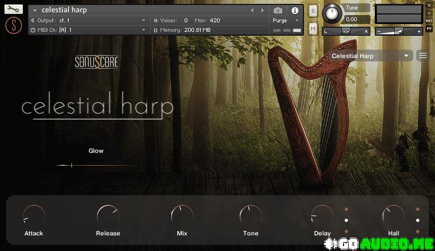435x251 pixels.
Task: Minimize instrument view with minus button
Action: (x=429, y=13)
